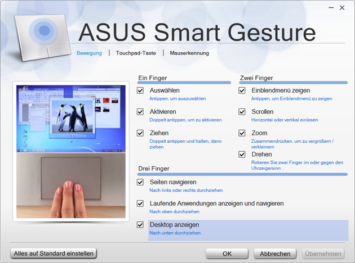
Task: Click the 'Drei Finger' section heading
Action: [x=154, y=169]
